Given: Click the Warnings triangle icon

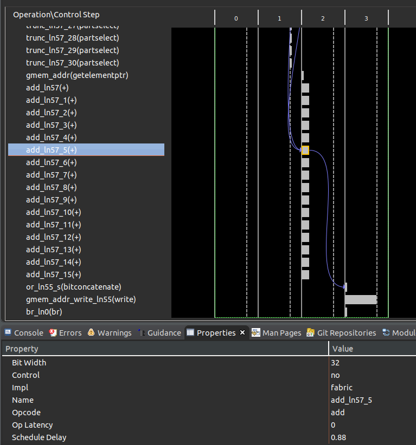Looking at the screenshot, I should [x=91, y=332].
